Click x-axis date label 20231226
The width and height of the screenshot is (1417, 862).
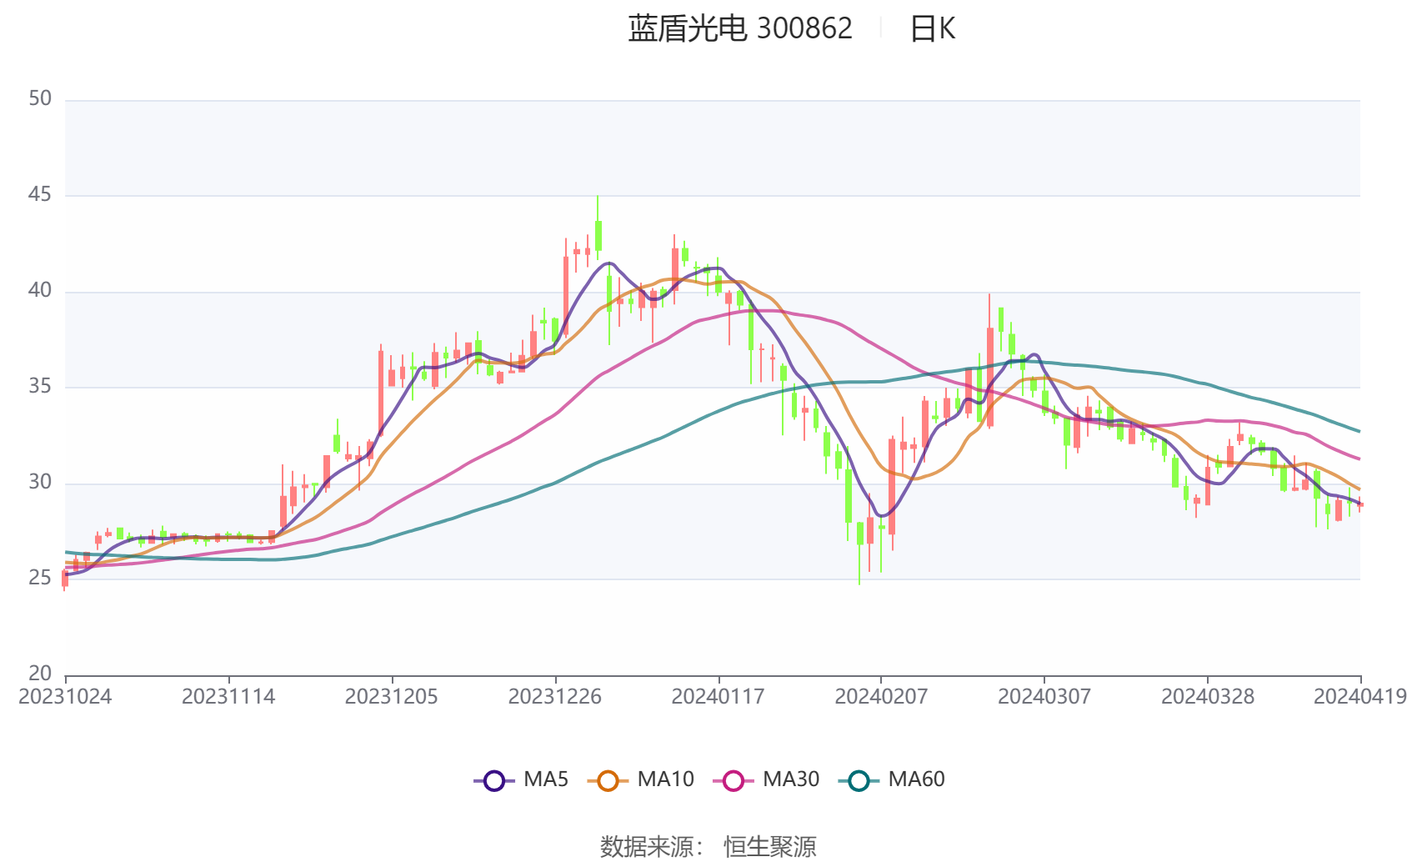[555, 697]
